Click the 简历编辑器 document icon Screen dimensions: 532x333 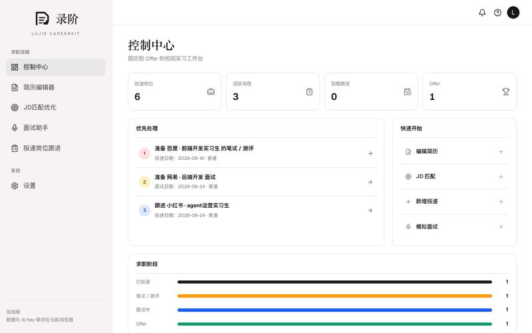15,87
